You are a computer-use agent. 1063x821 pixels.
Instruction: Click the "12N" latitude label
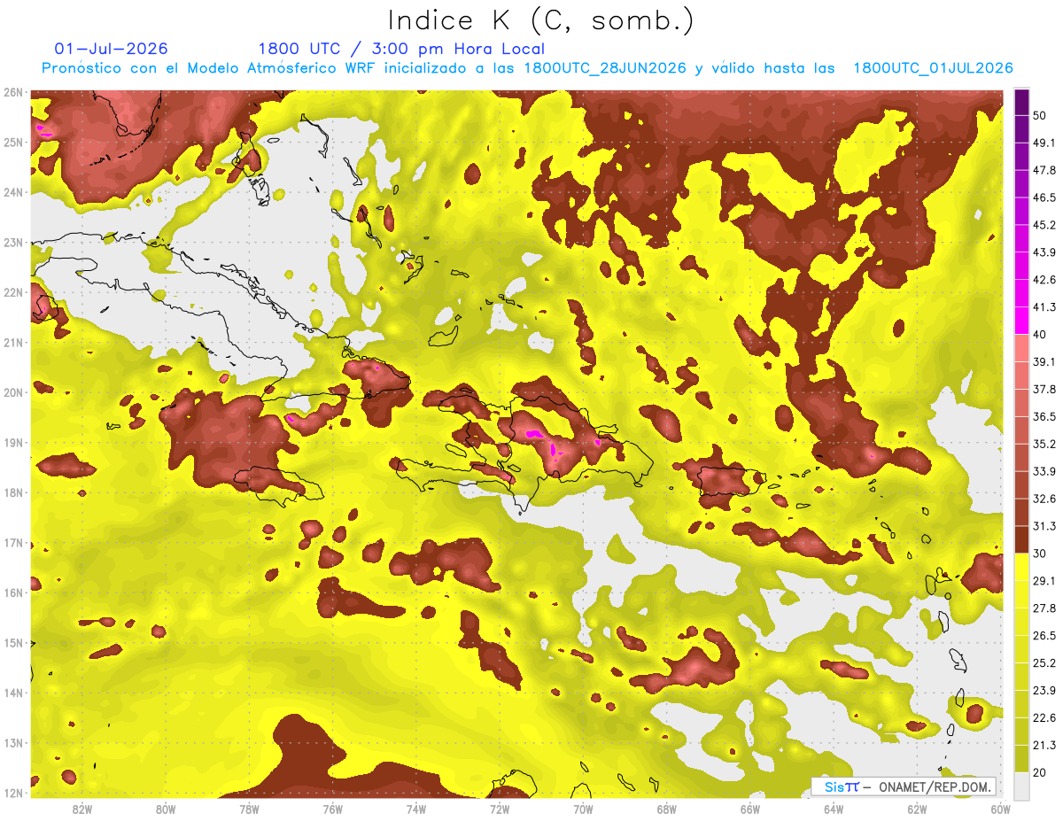click(x=12, y=793)
